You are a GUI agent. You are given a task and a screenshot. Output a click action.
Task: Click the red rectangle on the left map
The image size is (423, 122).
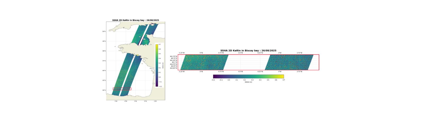point(122,89)
